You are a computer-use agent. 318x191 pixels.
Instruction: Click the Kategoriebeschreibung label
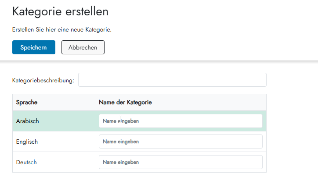(43, 81)
